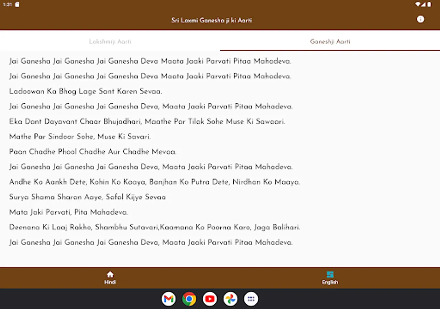Open Google Photos from the dock
Image resolution: width=440 pixels, height=309 pixels.
click(x=230, y=299)
